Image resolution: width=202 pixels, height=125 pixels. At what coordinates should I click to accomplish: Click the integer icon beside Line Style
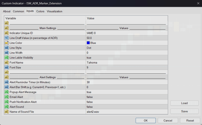(x=6, y=48)
